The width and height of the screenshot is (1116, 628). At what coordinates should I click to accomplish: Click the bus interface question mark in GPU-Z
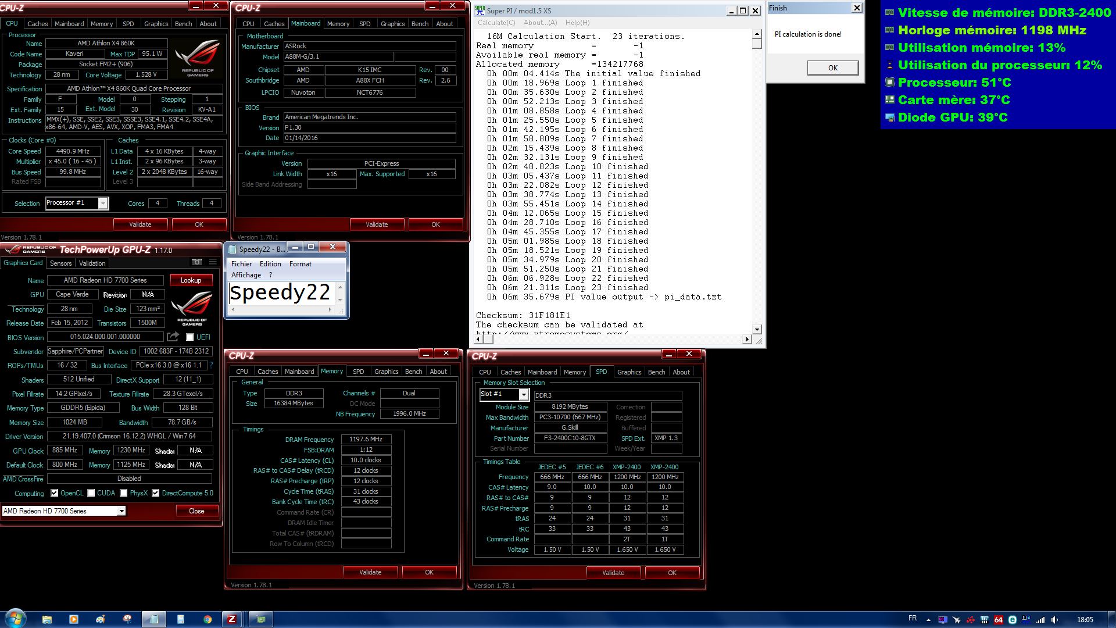(x=211, y=365)
